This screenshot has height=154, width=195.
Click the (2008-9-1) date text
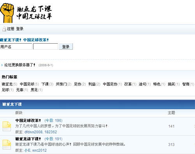pyautogui.click(x=46, y=65)
